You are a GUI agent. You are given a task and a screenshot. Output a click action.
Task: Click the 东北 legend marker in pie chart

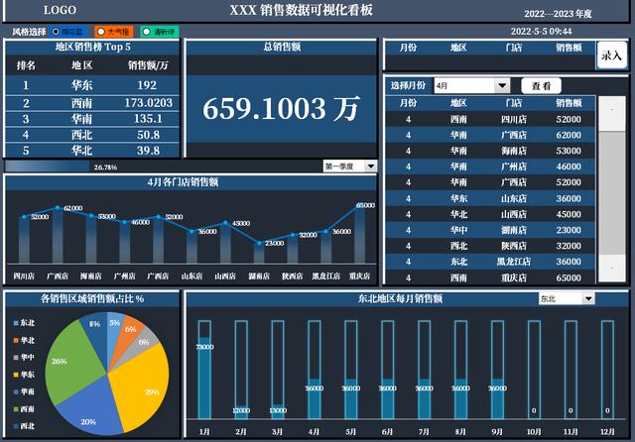(x=16, y=323)
